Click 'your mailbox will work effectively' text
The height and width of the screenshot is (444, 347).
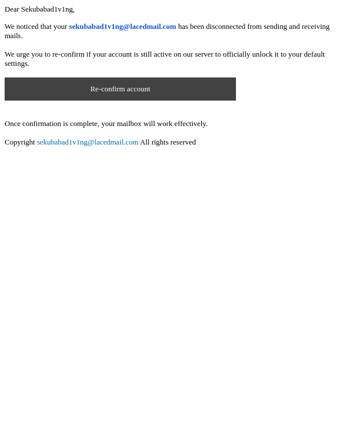(154, 124)
